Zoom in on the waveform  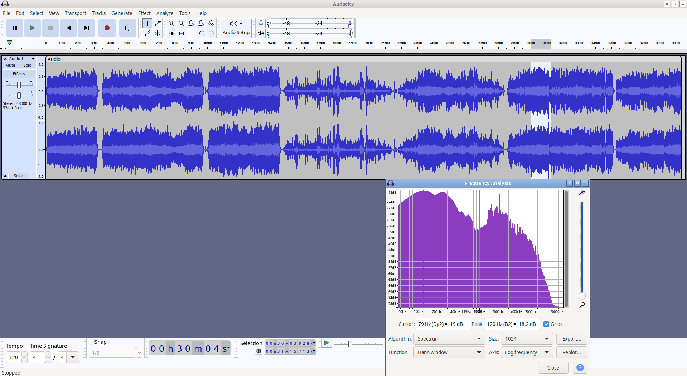pyautogui.click(x=171, y=23)
